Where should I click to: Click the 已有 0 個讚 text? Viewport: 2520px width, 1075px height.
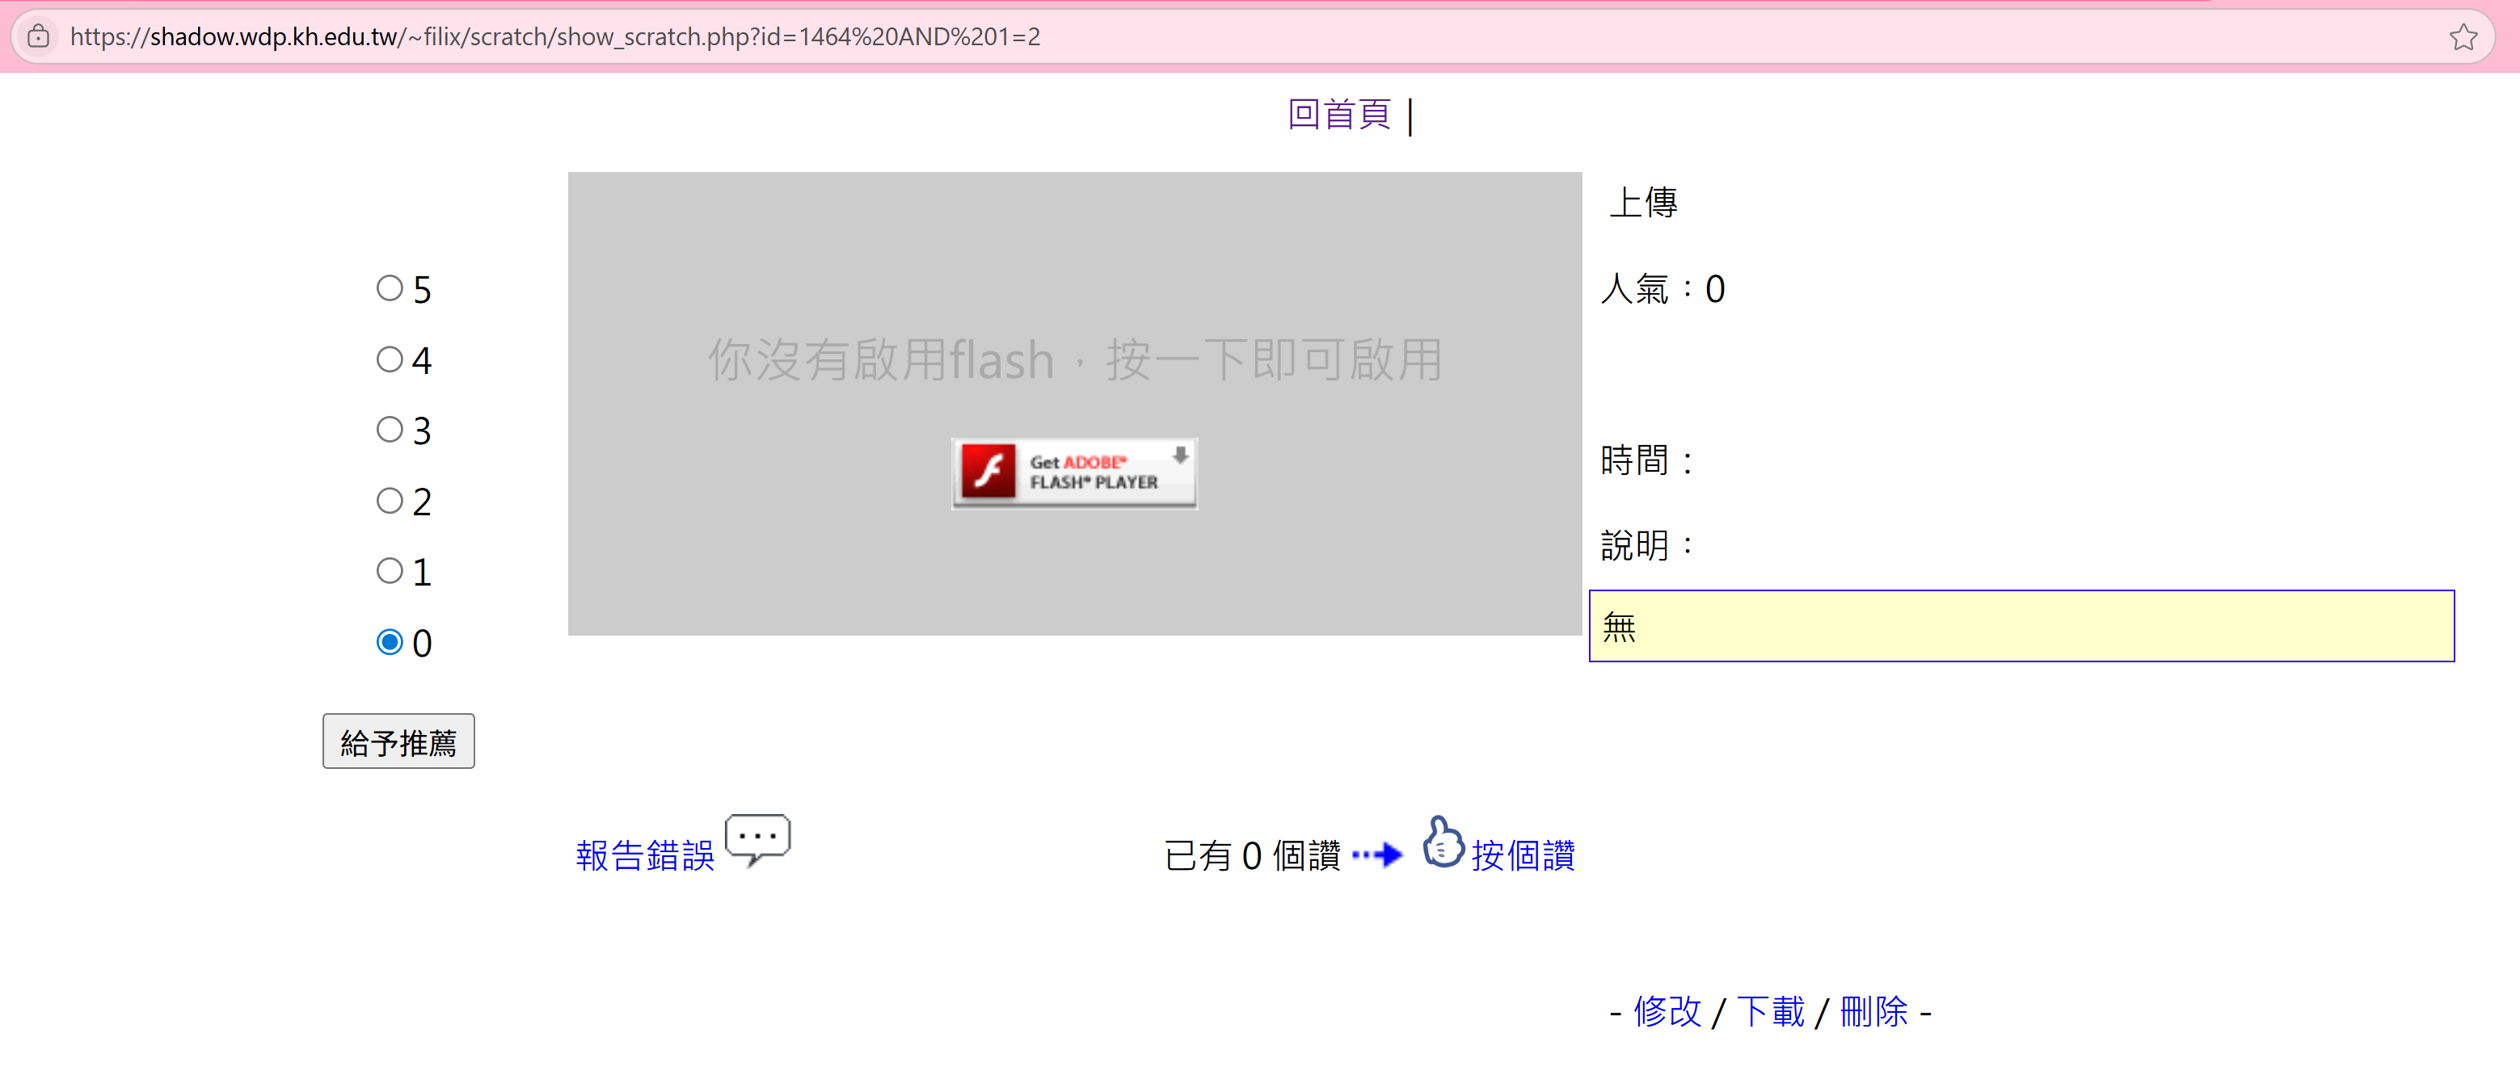1252,856
